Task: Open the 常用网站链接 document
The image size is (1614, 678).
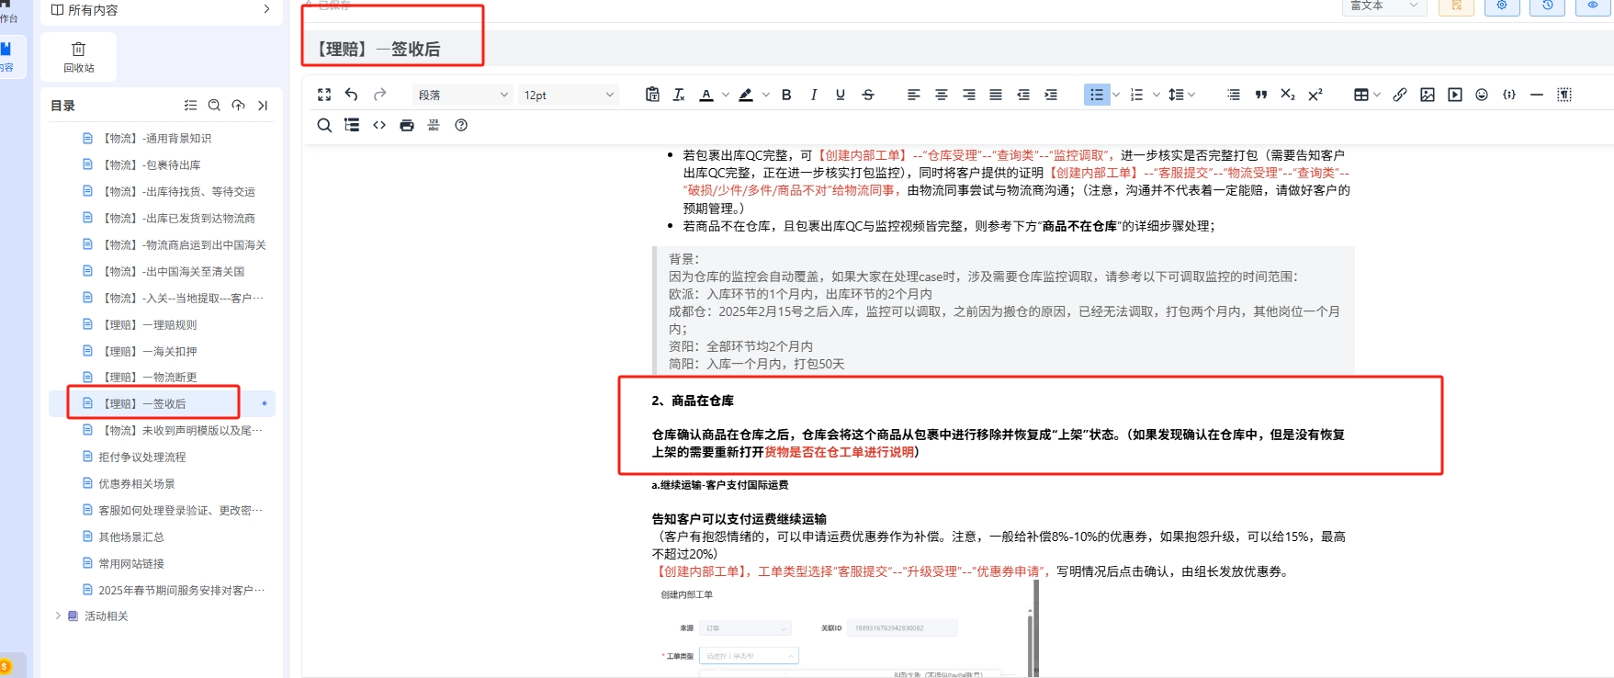Action: (x=131, y=563)
